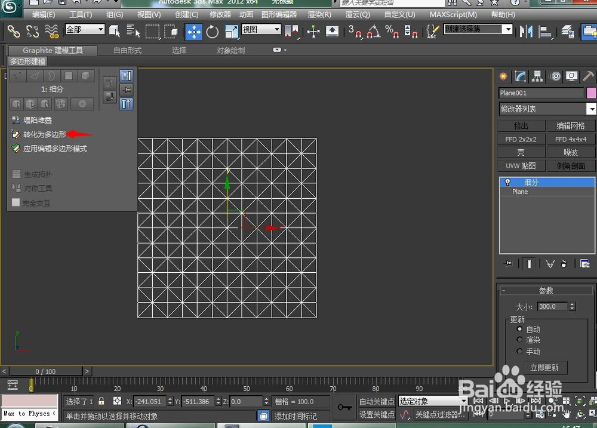597x428 pixels.
Task: Activate the Select and Move tool
Action: click(x=194, y=31)
